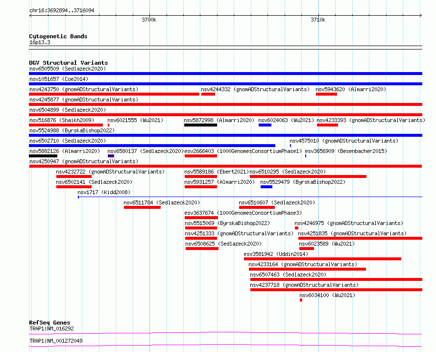Select nsv6508625 (Sedlazeck2020) text
This screenshot has height=352, width=436.
click(x=223, y=244)
